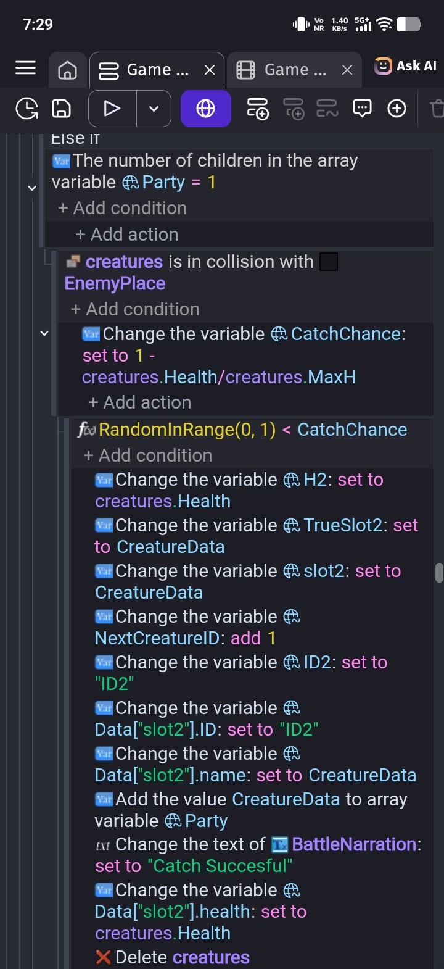Launch preview with the play button
The height and width of the screenshot is (969, 444).
(x=112, y=109)
